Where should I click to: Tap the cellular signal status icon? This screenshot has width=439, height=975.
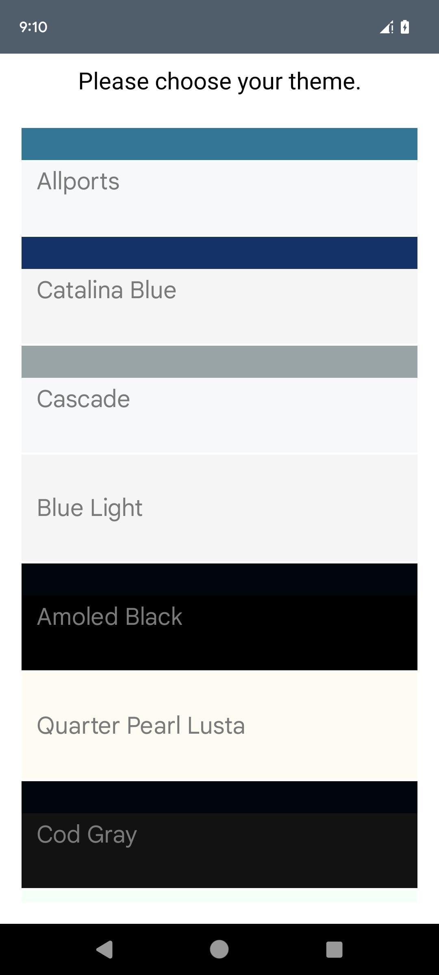tap(387, 27)
